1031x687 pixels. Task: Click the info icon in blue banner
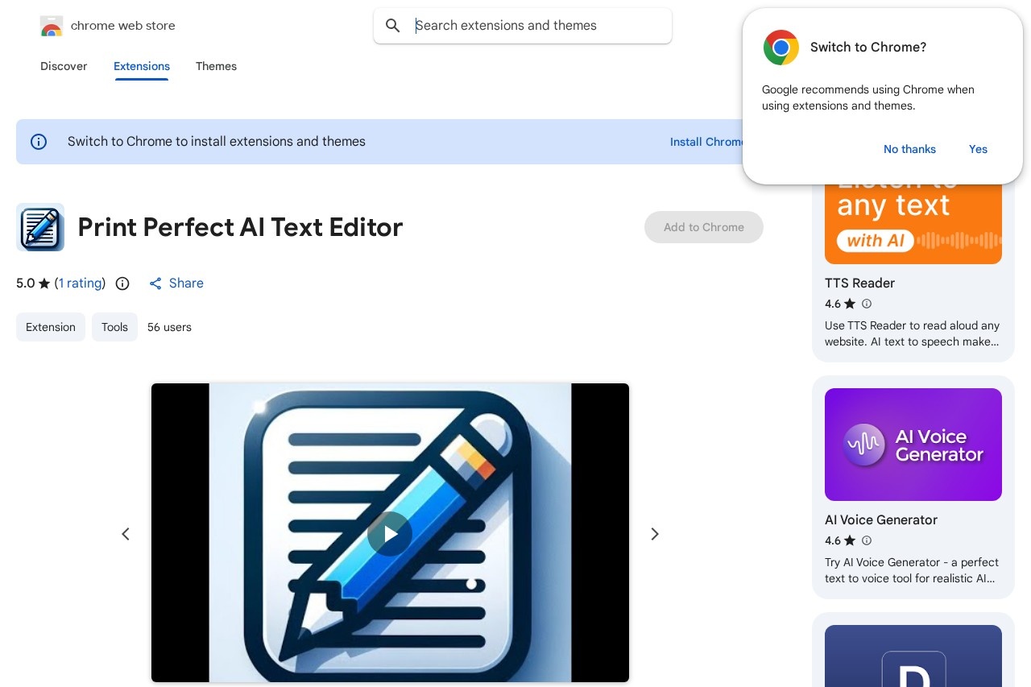(39, 142)
